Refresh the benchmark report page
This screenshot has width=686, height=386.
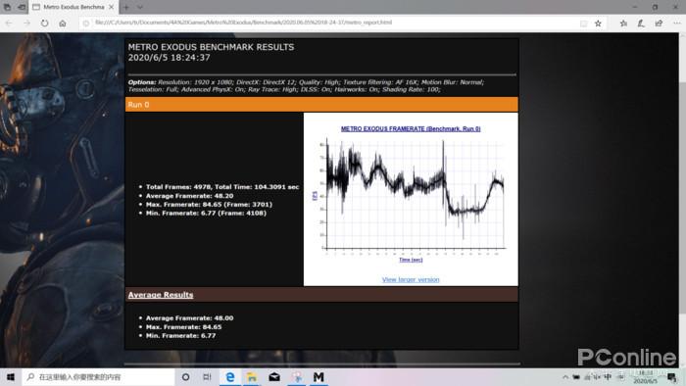point(45,24)
